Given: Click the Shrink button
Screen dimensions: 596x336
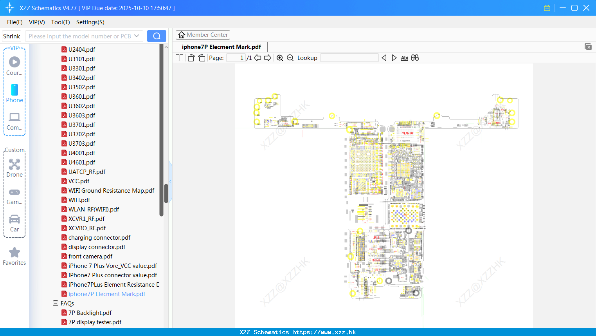Looking at the screenshot, I should [x=12, y=36].
